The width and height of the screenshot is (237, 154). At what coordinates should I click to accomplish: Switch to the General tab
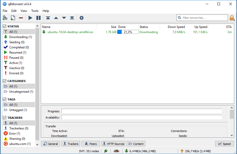pos(51,144)
